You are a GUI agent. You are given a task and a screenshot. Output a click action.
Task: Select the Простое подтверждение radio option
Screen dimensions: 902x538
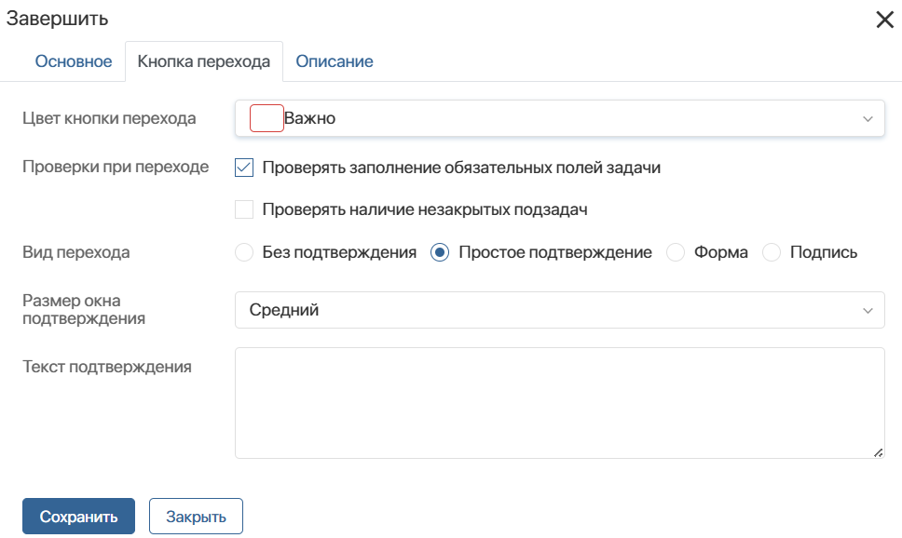[440, 252]
